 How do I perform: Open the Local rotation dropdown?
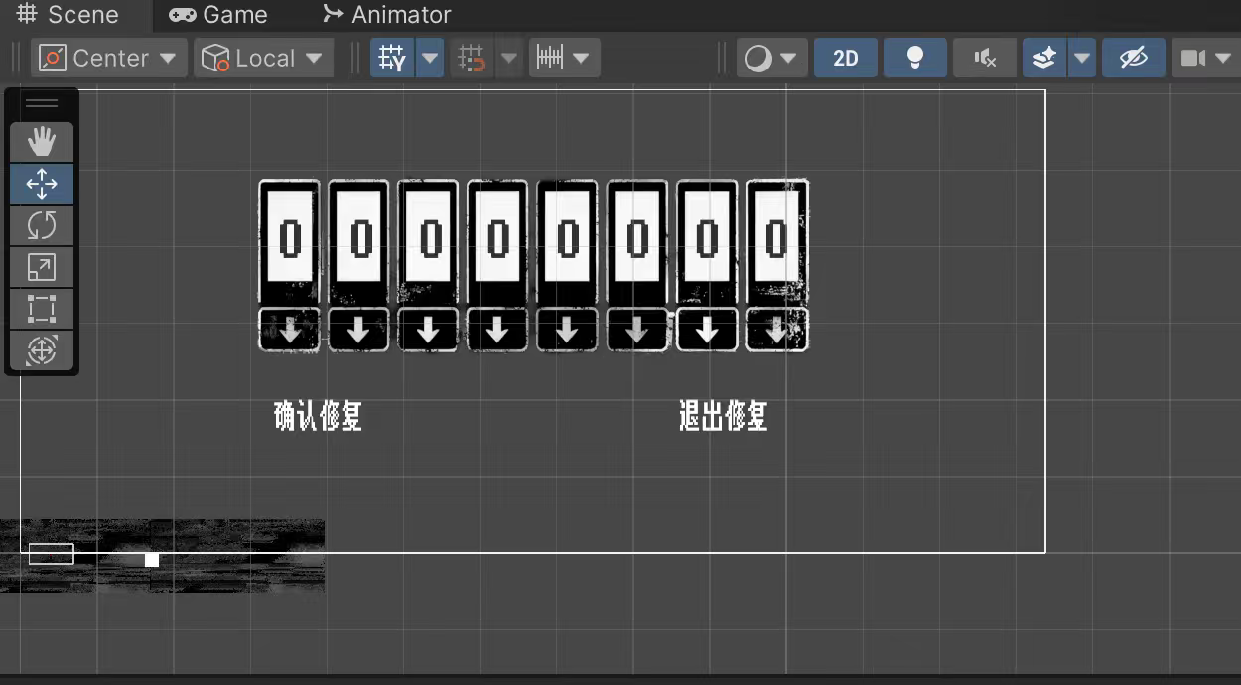(x=263, y=59)
